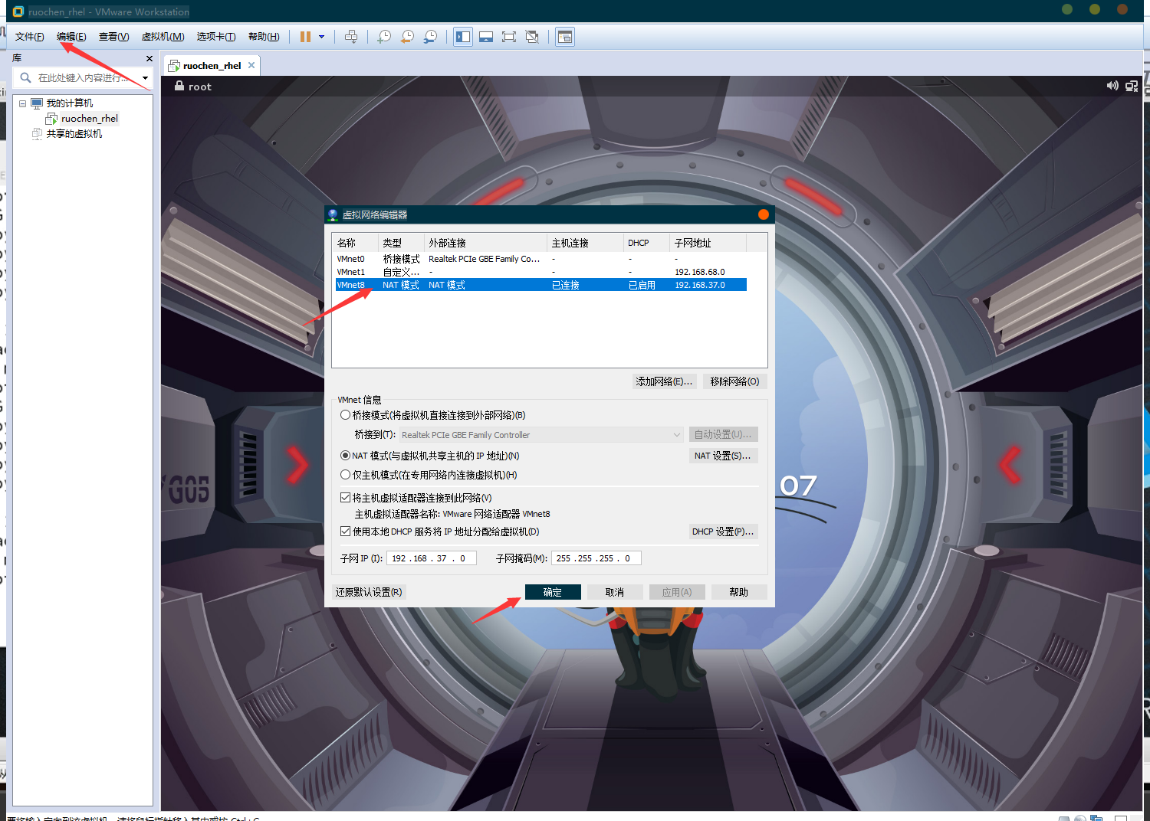1150x821 pixels.
Task: Click the virtual network editor title icon
Action: tap(333, 215)
